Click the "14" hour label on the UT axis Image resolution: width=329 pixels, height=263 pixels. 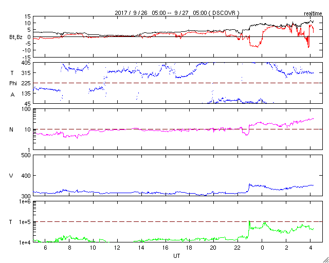click(x=141, y=248)
